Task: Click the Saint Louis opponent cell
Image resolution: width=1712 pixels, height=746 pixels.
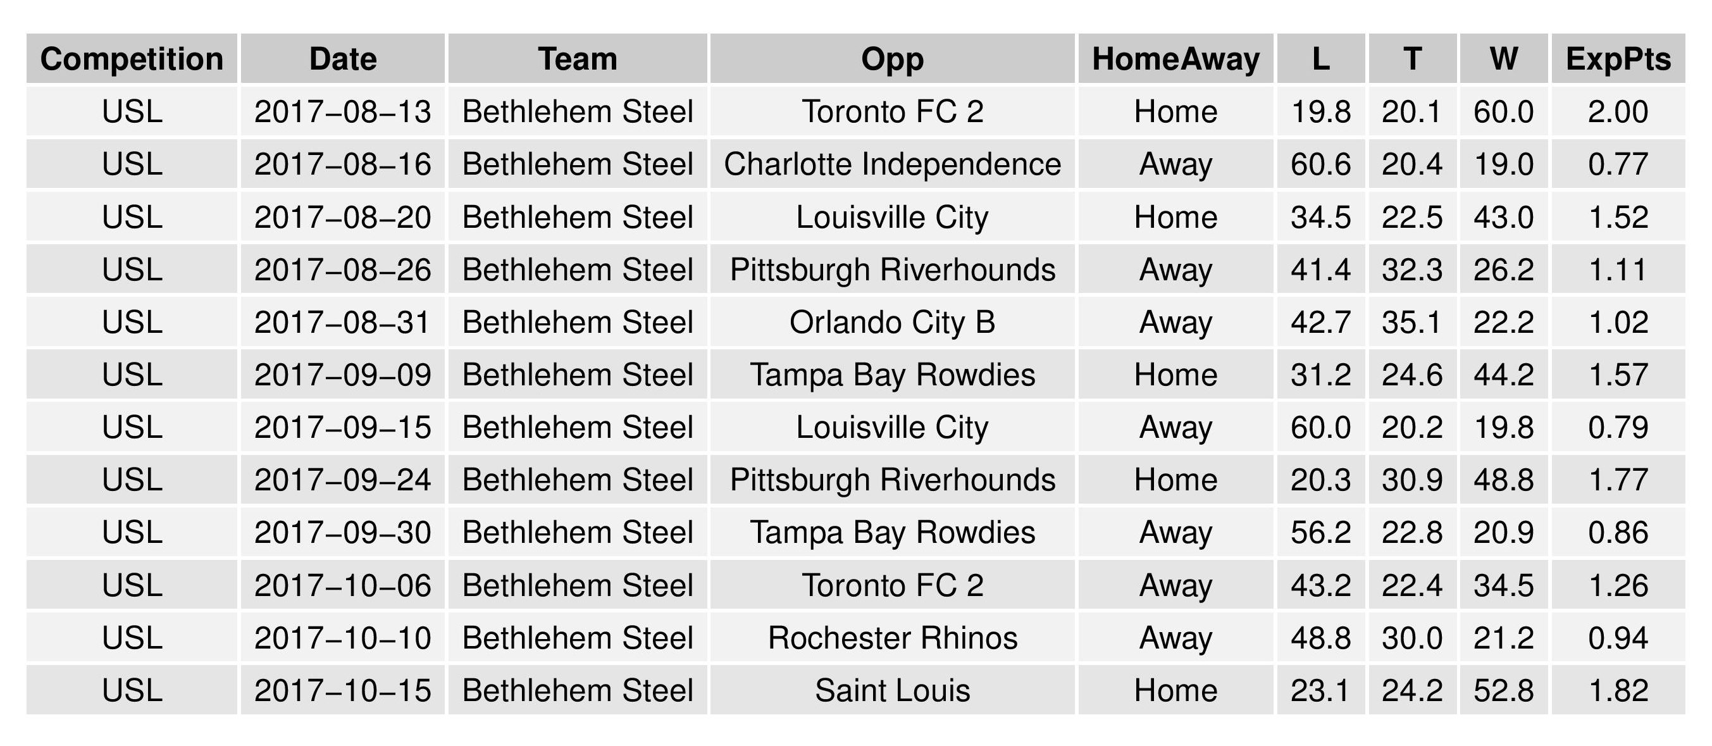Action: click(892, 691)
